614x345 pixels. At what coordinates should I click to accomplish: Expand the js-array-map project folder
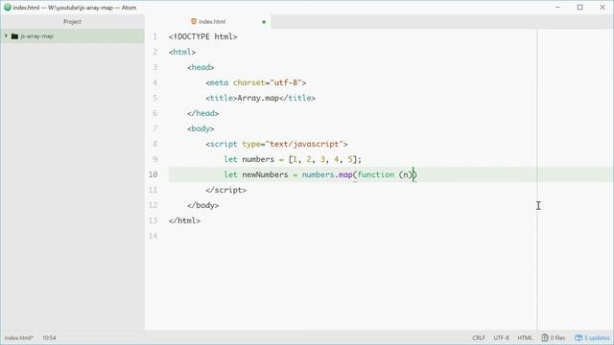(6, 36)
